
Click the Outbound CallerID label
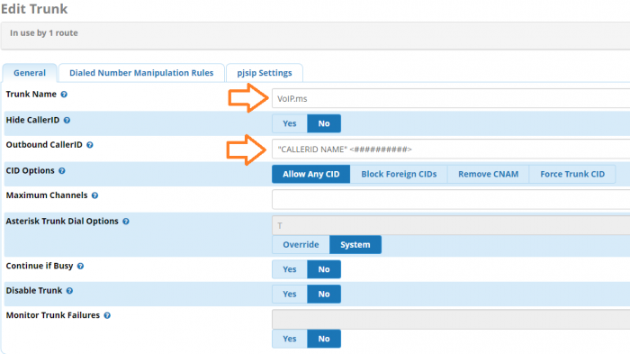44,145
